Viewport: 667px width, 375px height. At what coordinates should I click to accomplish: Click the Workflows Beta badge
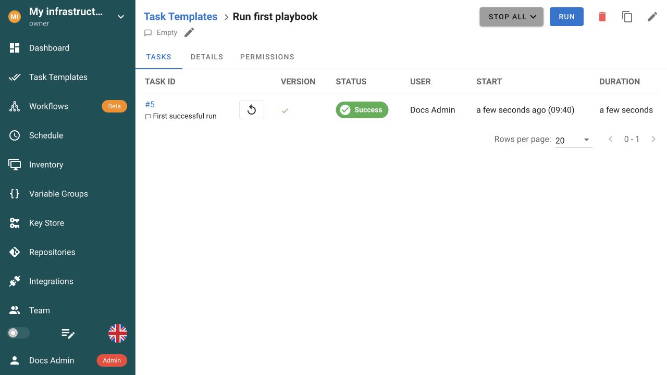pos(114,106)
